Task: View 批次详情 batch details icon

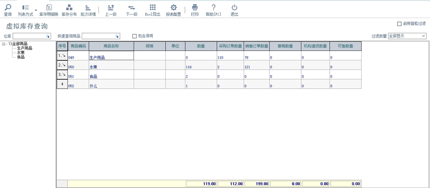Action: pos(88,8)
